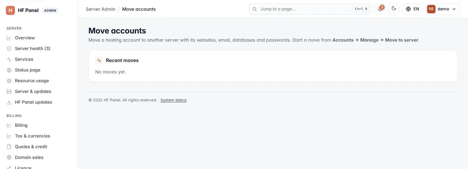Click the globe icon beside EN
This screenshot has width=468, height=169.
(409, 9)
